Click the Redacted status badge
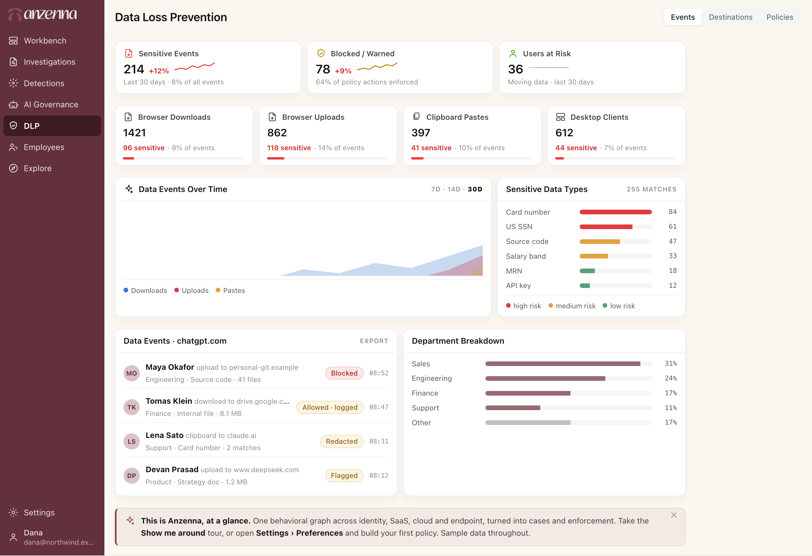This screenshot has height=556, width=812. coord(342,441)
